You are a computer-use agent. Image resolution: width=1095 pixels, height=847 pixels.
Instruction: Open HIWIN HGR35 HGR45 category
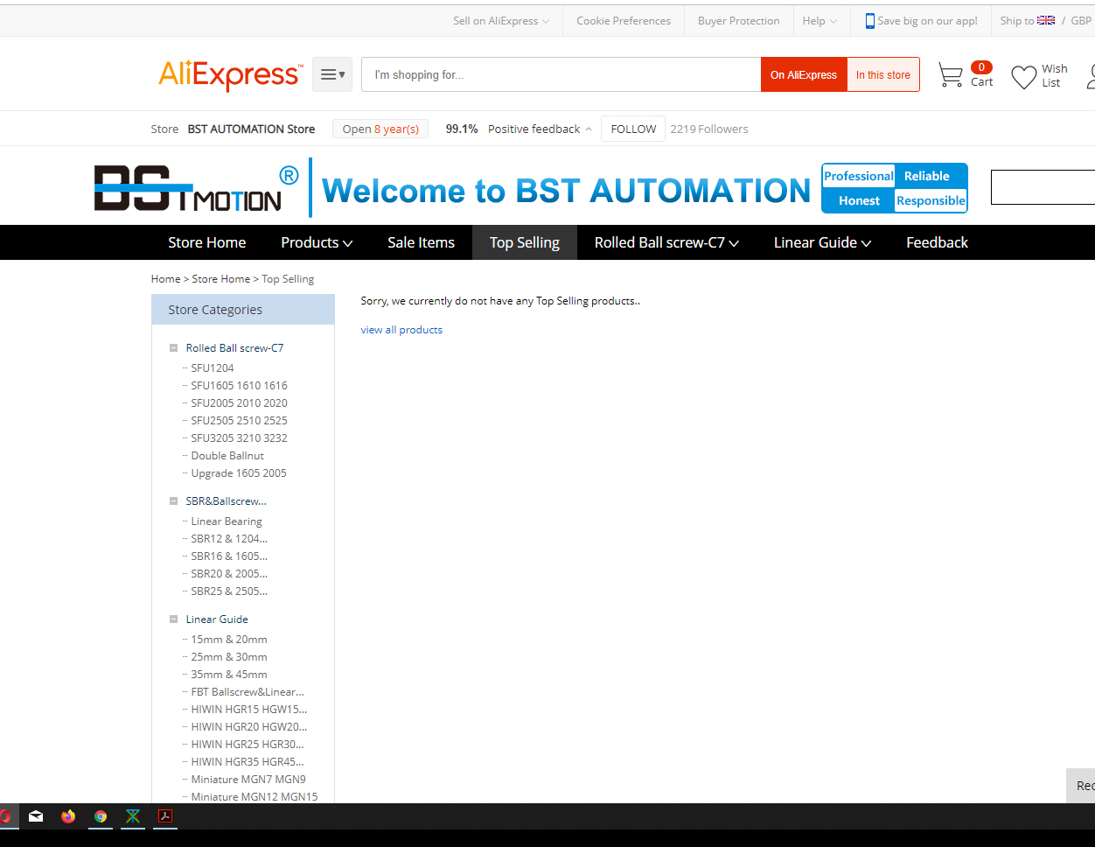tap(248, 762)
